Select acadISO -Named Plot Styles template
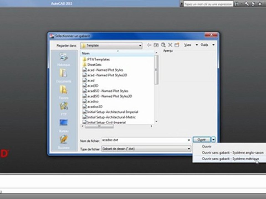Image resolution: width=266 pixels, height=199 pixels. pyautogui.click(x=105, y=91)
